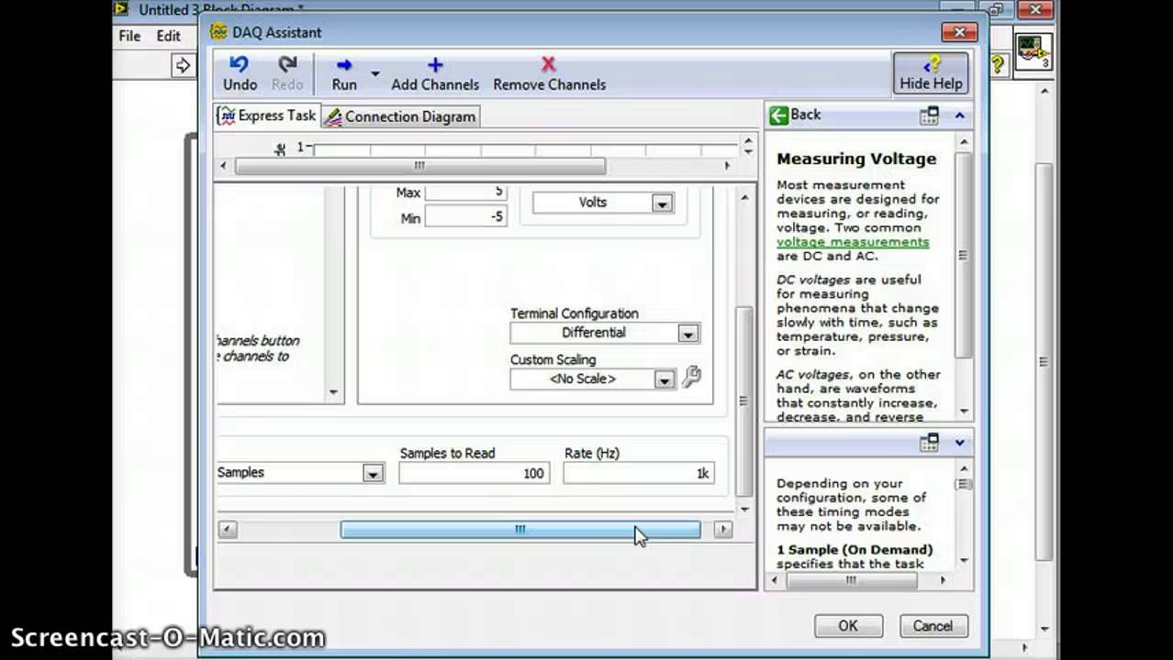
Task: Open the Run dropdown arrow
Action: click(x=374, y=73)
